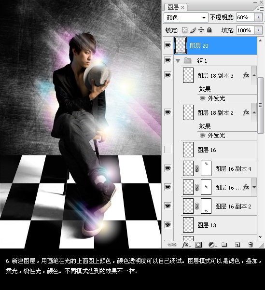Image resolution: width=265 pixels, height=290 pixels.
Task: Create new fill or adjustment layer
Action: click(211, 245)
